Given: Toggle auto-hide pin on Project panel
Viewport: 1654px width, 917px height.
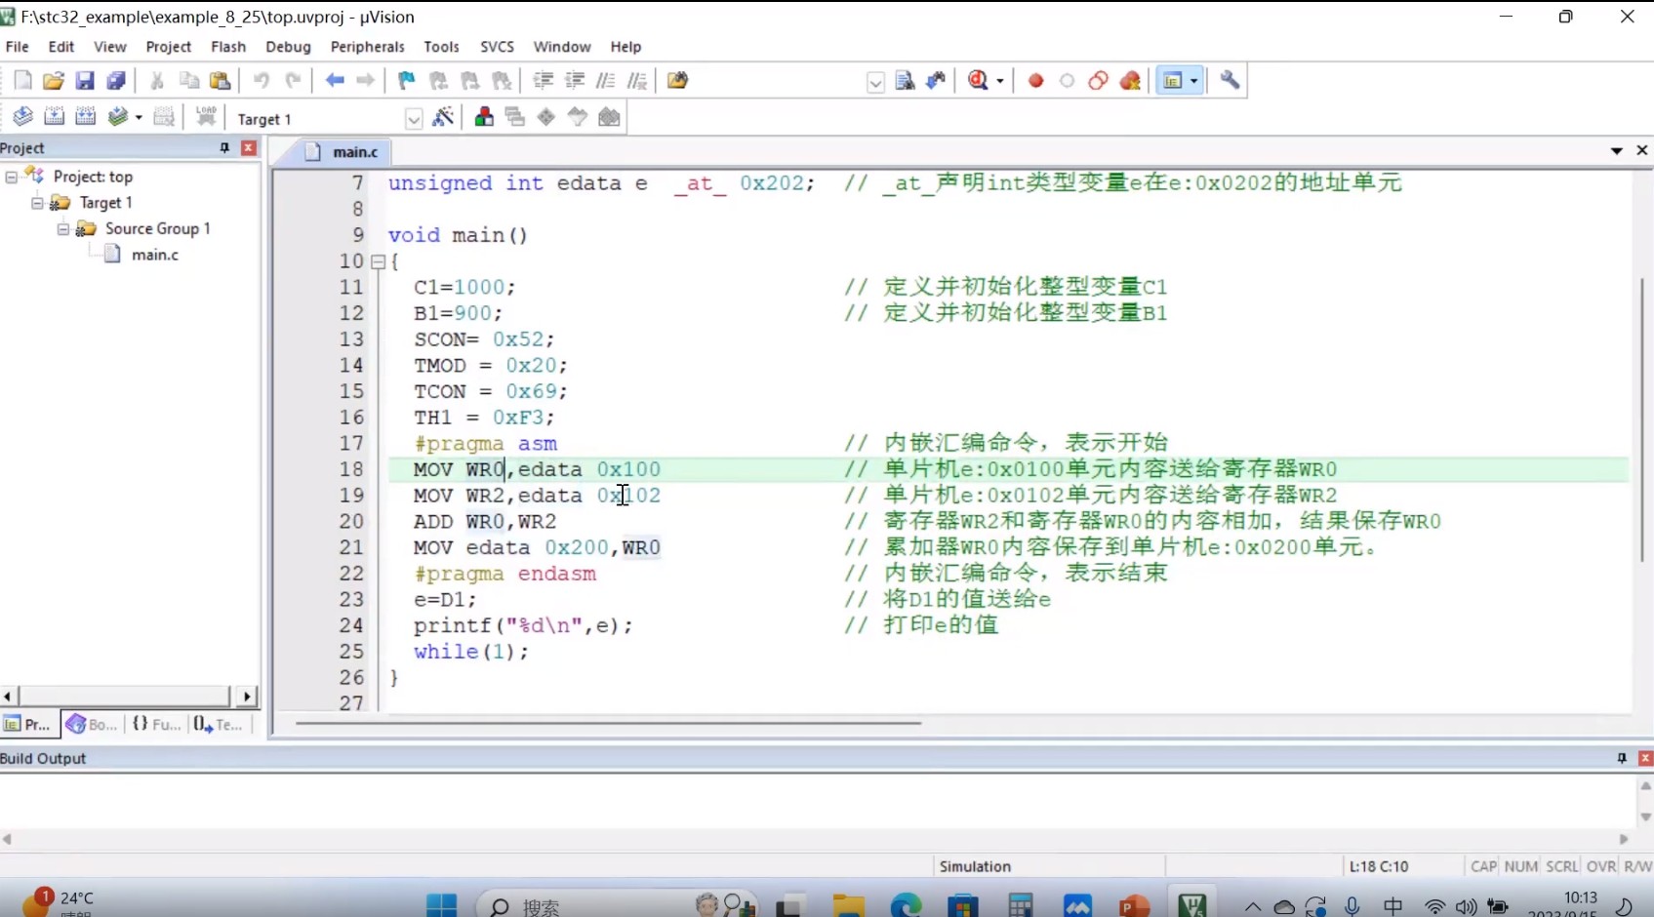Looking at the screenshot, I should pyautogui.click(x=225, y=148).
